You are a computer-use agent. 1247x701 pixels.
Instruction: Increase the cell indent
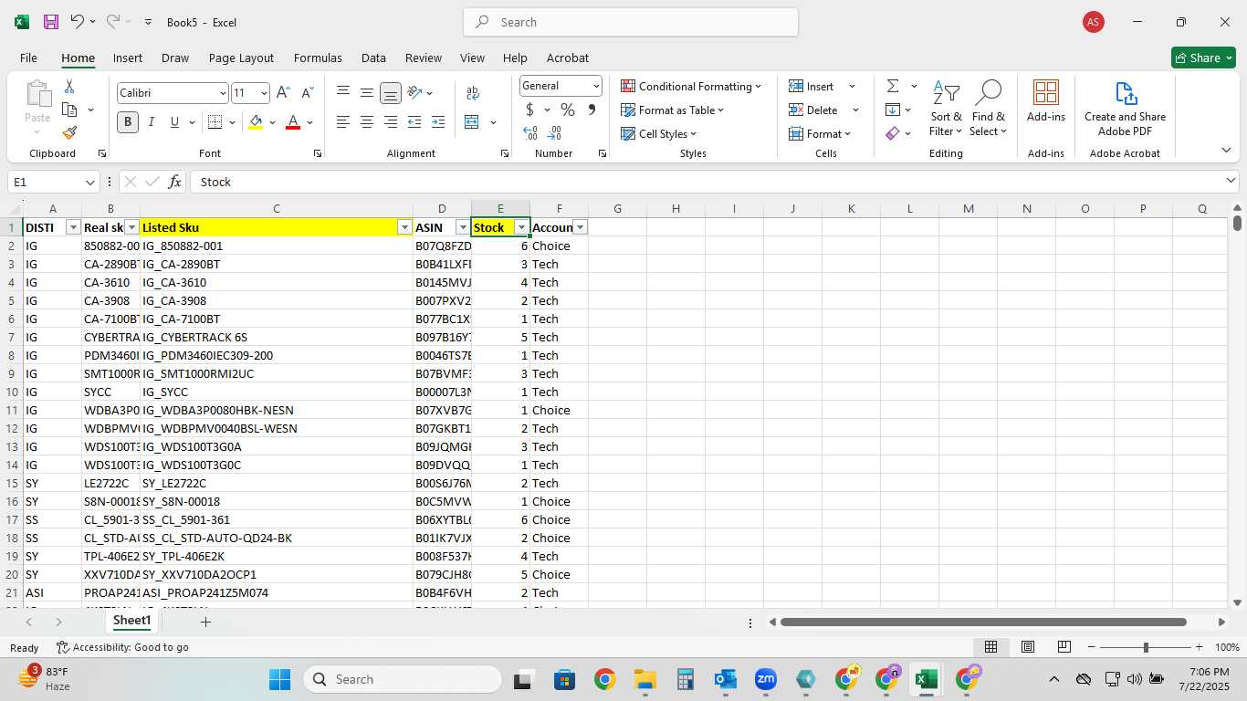pyautogui.click(x=438, y=122)
